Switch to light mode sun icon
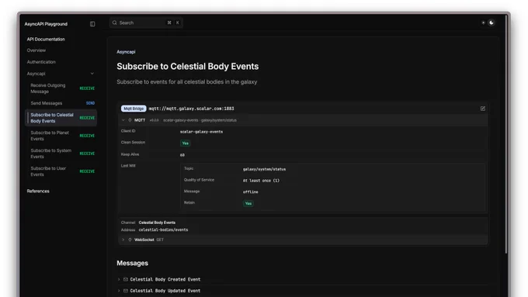Viewport: 528px width, 297px height. (483, 22)
